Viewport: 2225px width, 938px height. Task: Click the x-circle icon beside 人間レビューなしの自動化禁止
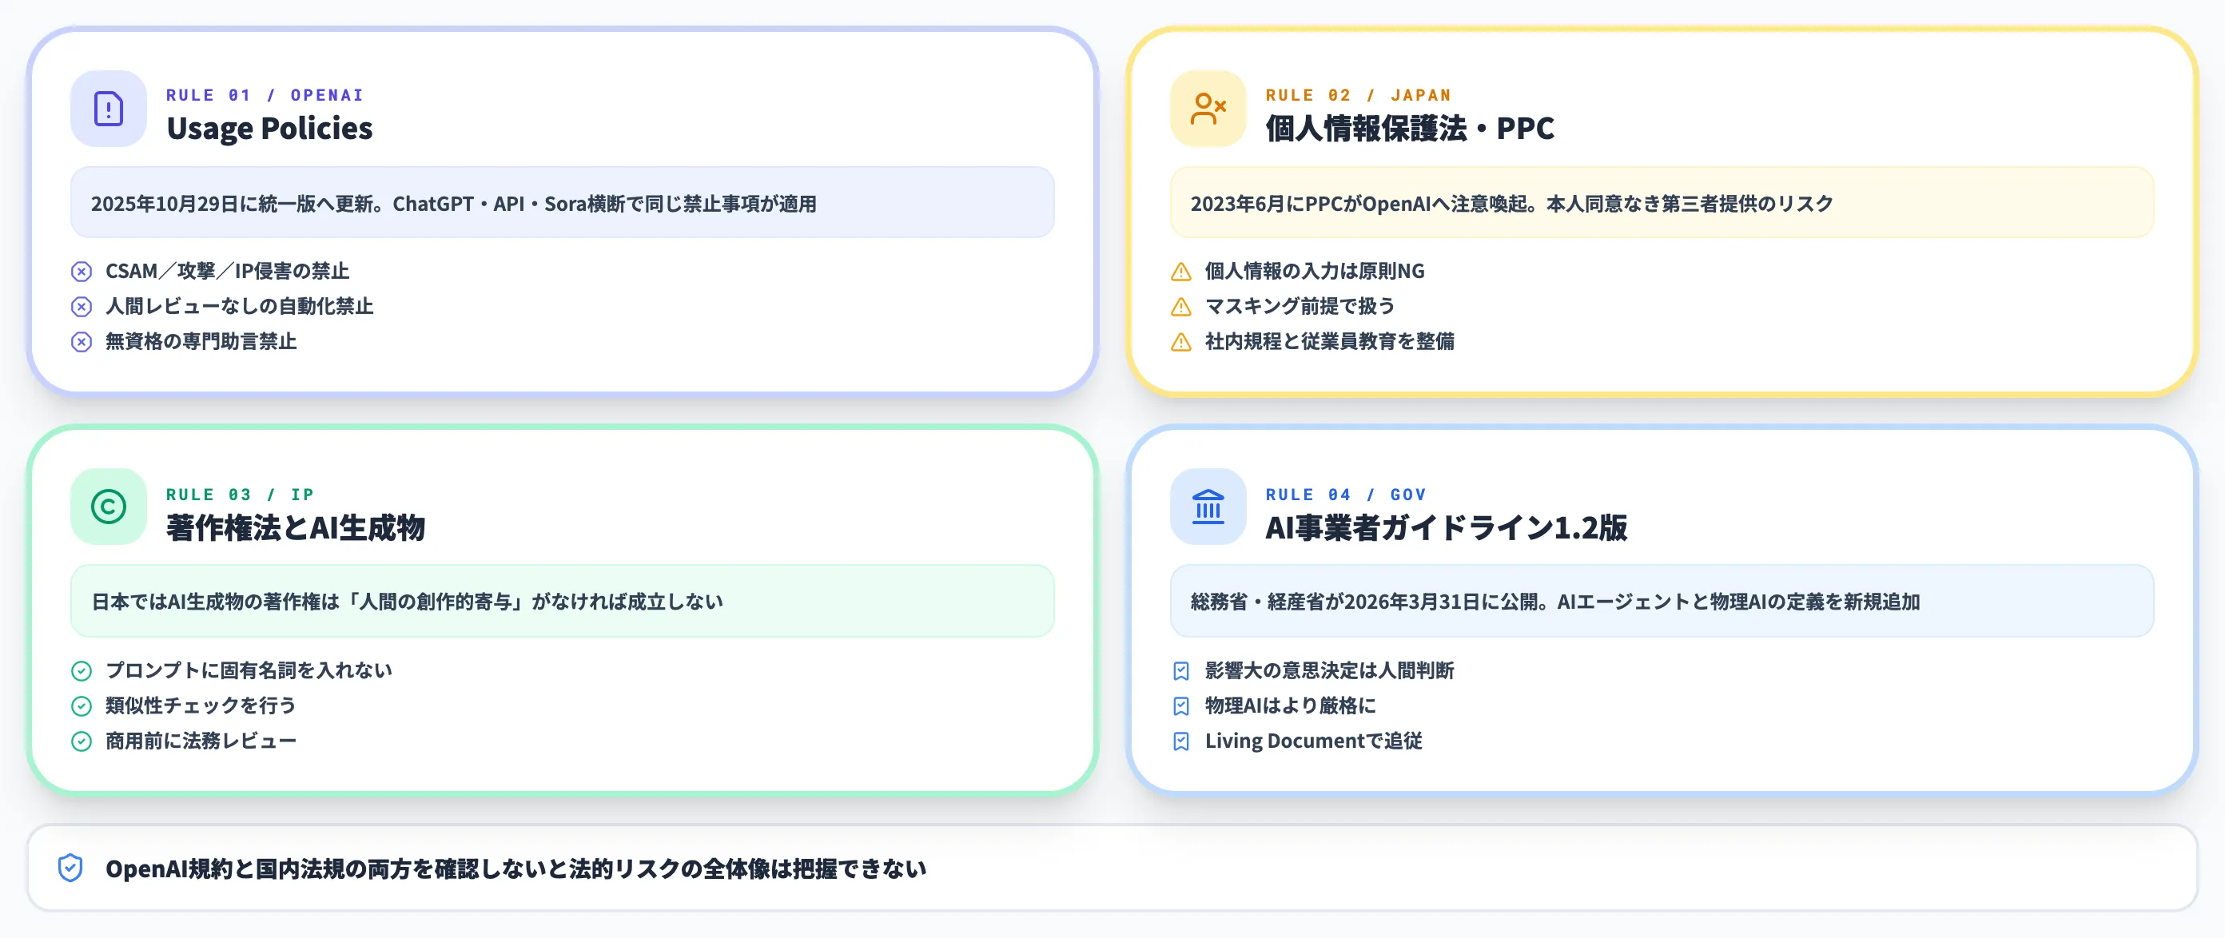(x=82, y=308)
